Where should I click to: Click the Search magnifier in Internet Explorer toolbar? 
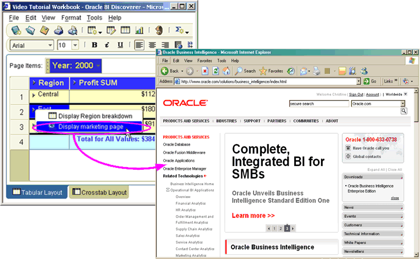coord(245,71)
